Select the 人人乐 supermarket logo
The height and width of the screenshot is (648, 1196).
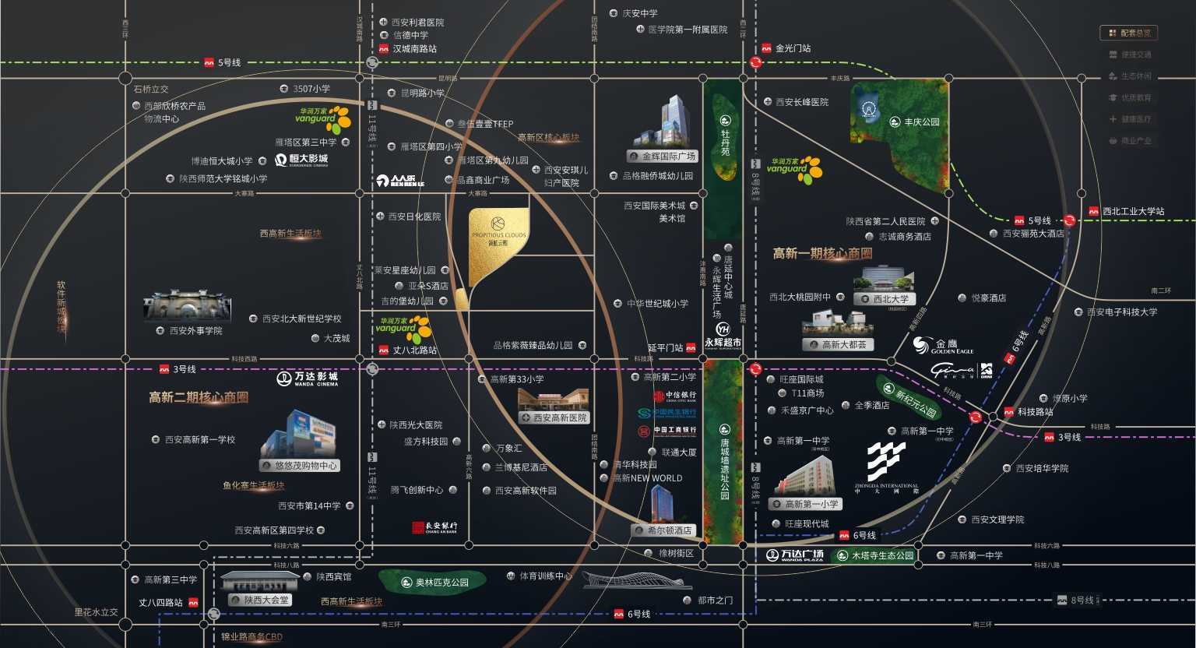[400, 181]
